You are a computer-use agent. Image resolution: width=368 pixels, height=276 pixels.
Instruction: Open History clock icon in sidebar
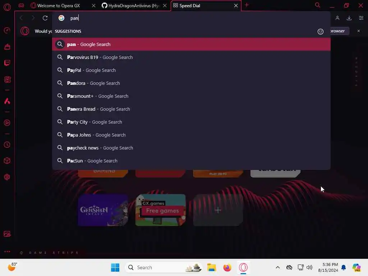tap(7, 144)
